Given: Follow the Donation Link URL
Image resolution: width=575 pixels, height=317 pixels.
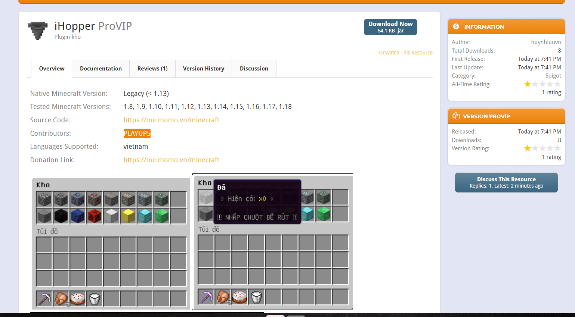Looking at the screenshot, I should (171, 160).
